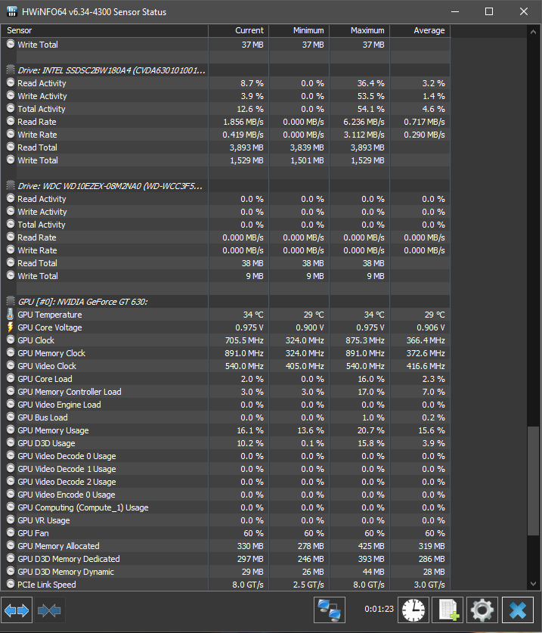Image resolution: width=542 pixels, height=633 pixels.
Task: Click the GPU Core Load sensor icon
Action: click(x=11, y=378)
